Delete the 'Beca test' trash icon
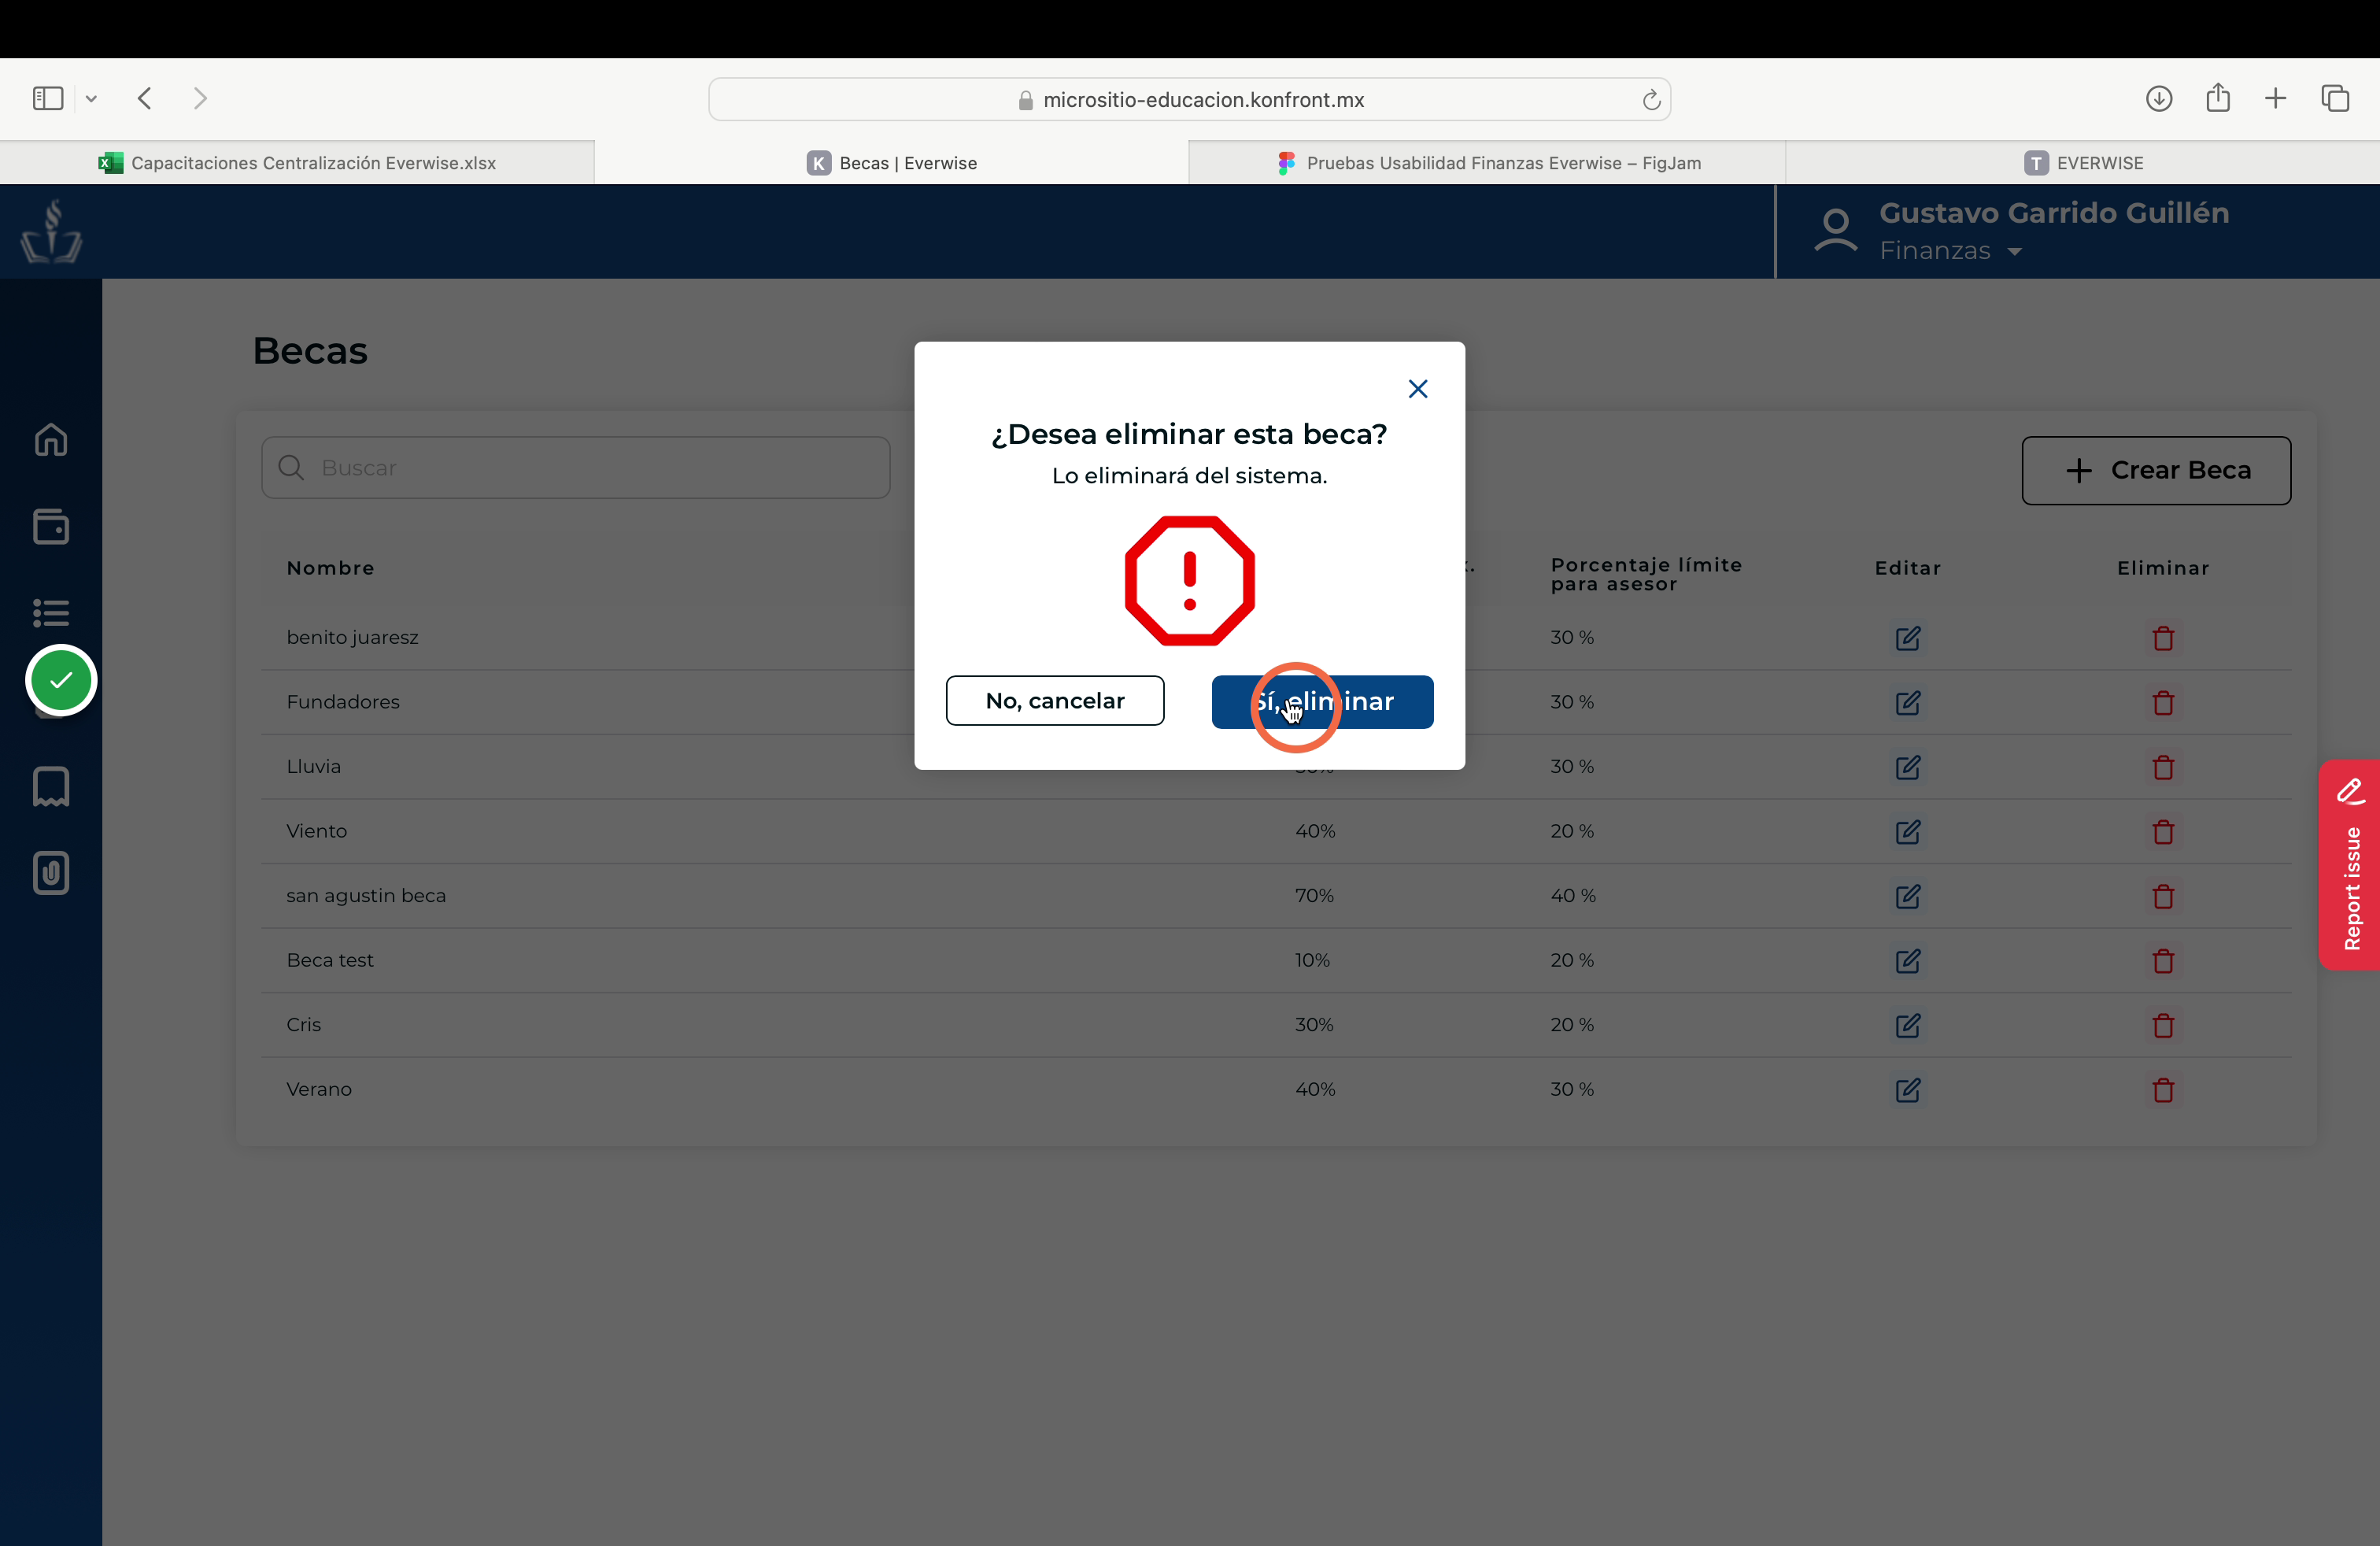 click(2163, 961)
